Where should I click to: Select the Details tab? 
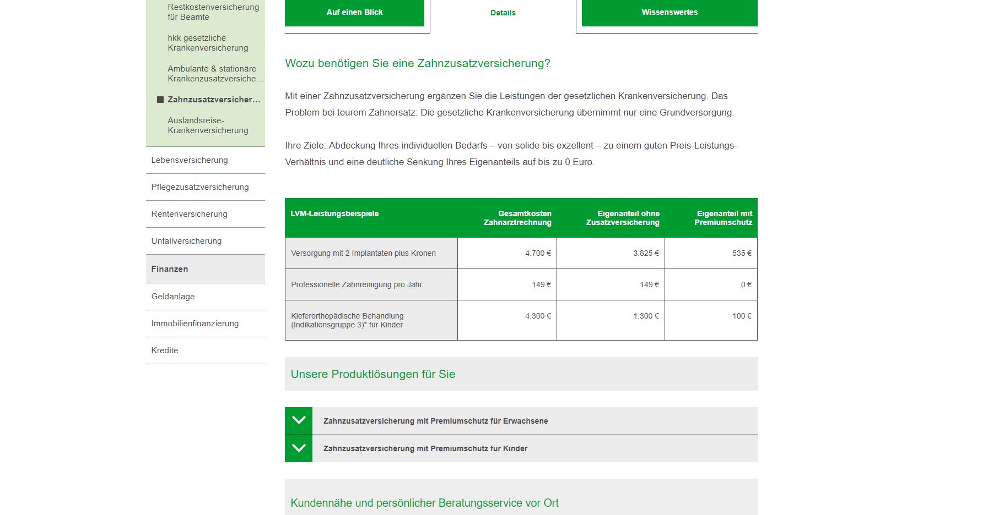click(503, 13)
